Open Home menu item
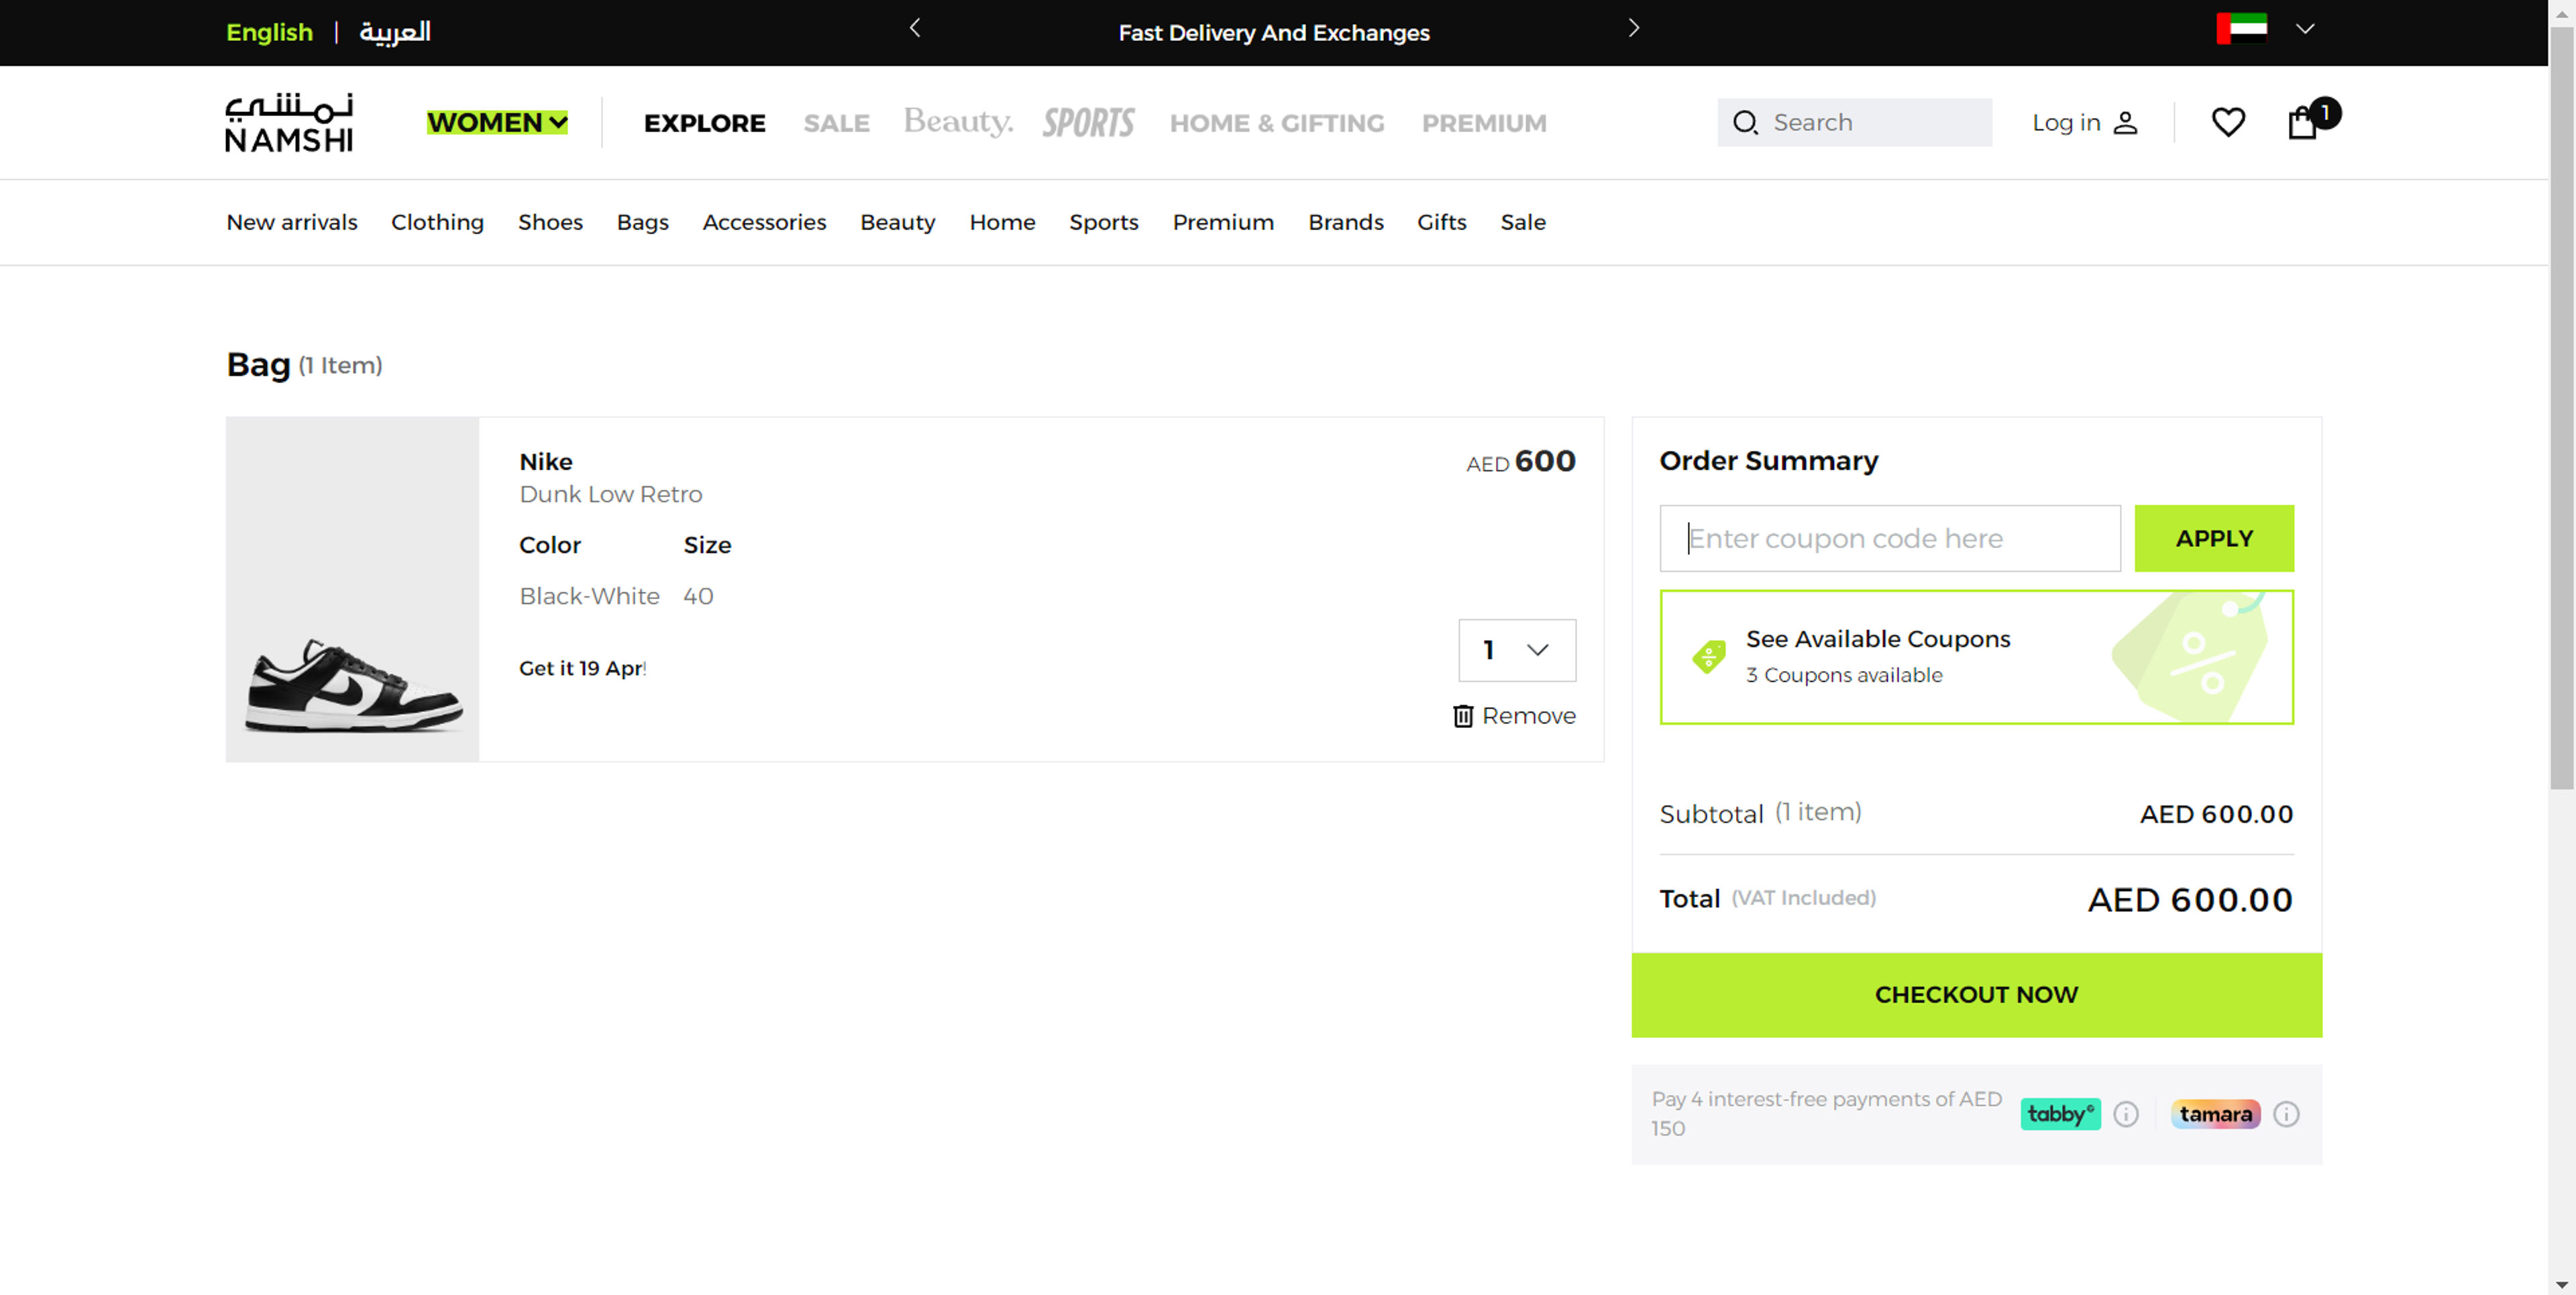 click(1002, 222)
